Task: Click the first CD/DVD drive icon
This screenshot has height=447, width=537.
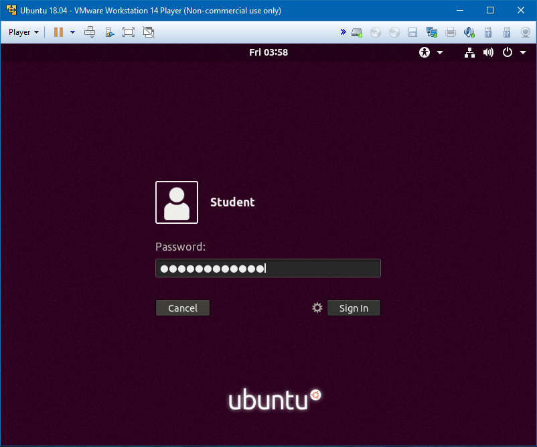Action: [376, 33]
